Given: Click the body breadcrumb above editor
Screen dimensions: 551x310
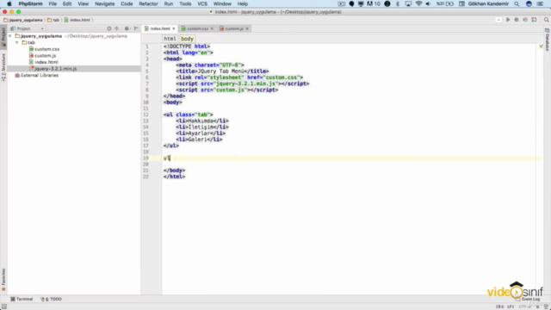Looking at the screenshot, I should (188, 39).
